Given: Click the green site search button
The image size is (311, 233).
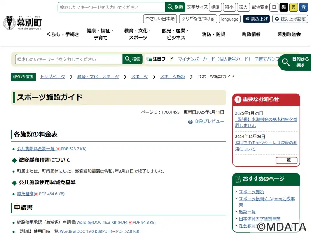Looking at the screenshot, I should point(133,59).
